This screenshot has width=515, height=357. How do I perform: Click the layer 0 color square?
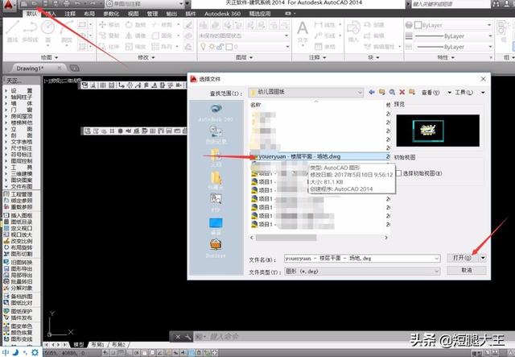(229, 47)
